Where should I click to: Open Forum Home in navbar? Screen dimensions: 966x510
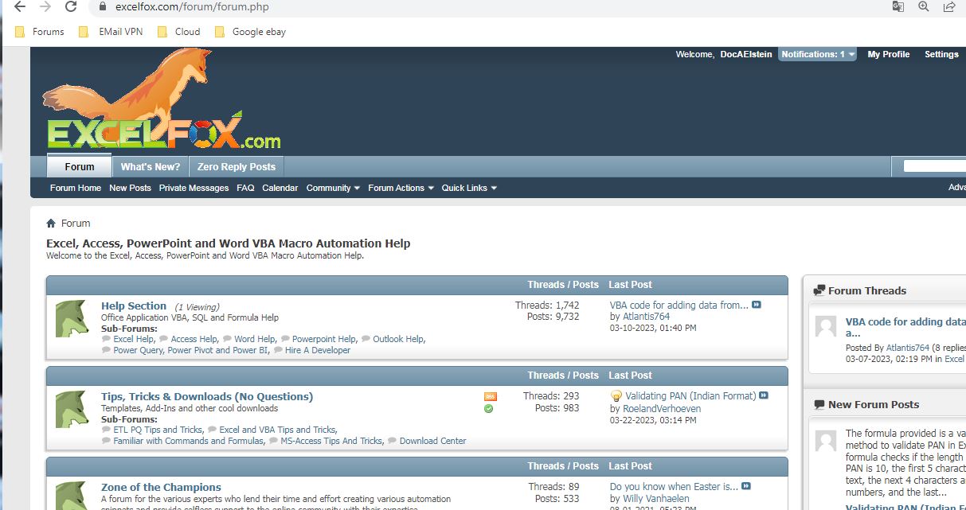click(x=76, y=188)
